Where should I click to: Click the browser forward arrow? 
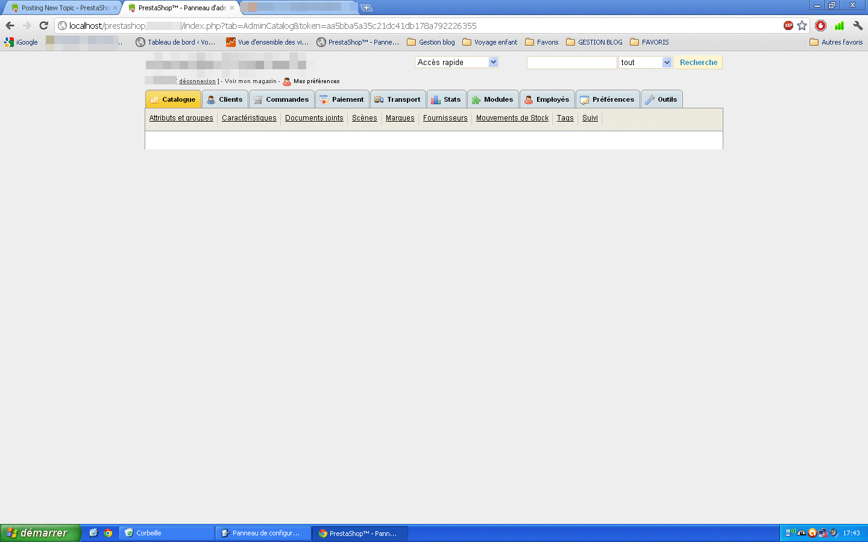pos(27,25)
